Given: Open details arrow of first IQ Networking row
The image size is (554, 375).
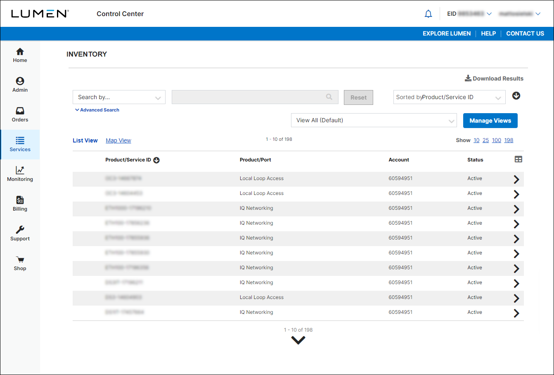Looking at the screenshot, I should (516, 209).
